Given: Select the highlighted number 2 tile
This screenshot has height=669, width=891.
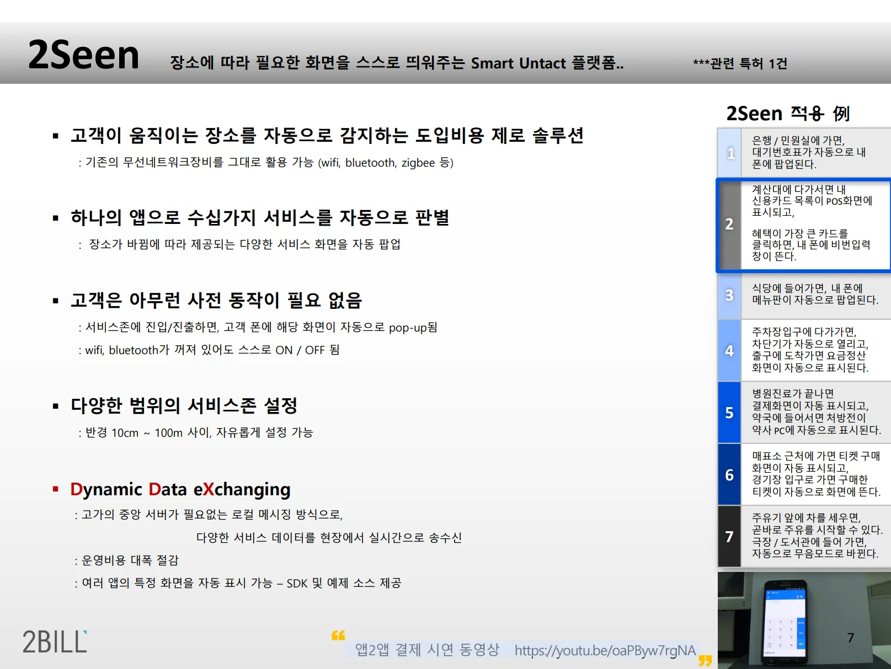Looking at the screenshot, I should point(729,224).
